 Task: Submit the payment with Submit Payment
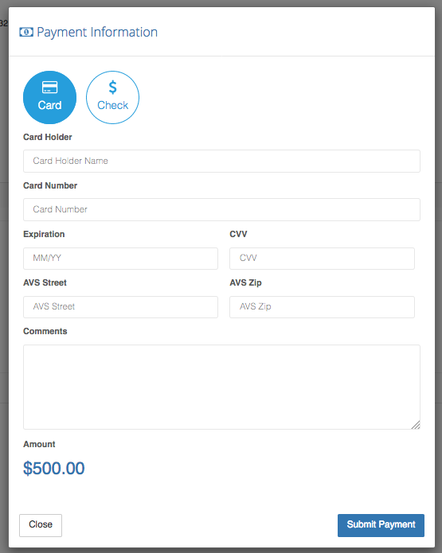pyautogui.click(x=381, y=525)
